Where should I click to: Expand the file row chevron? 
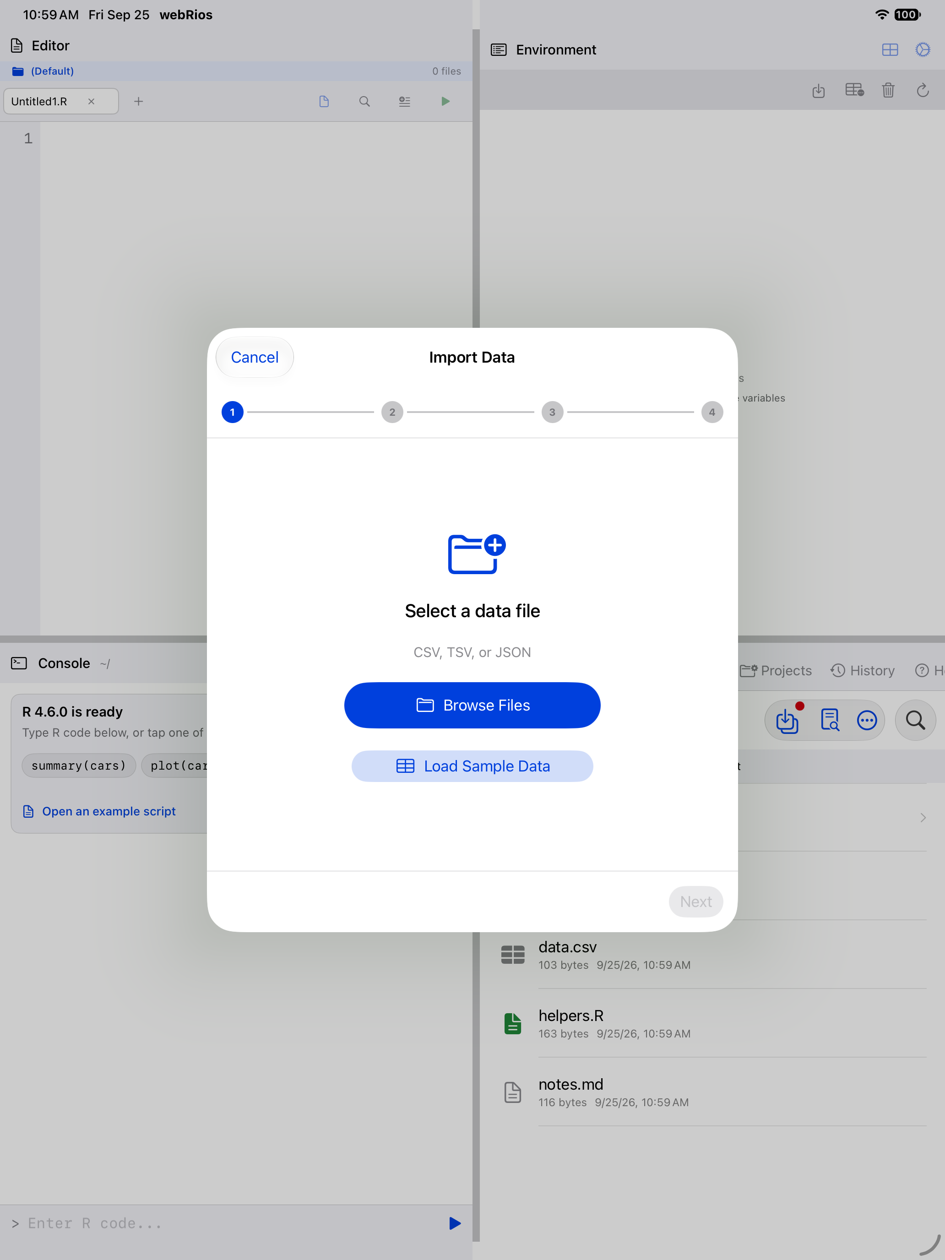pyautogui.click(x=923, y=817)
